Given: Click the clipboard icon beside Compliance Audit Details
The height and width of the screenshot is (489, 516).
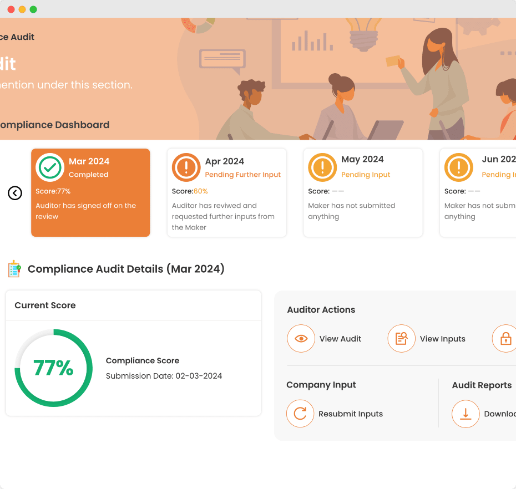Looking at the screenshot, I should click(x=14, y=269).
